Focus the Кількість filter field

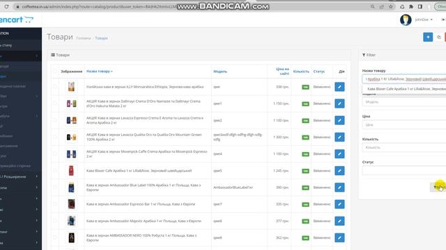click(404, 147)
